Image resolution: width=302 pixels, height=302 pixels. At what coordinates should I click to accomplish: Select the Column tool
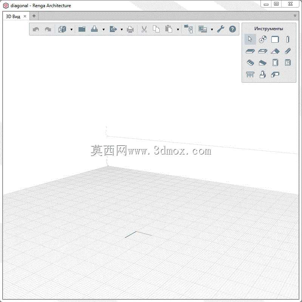click(x=288, y=39)
